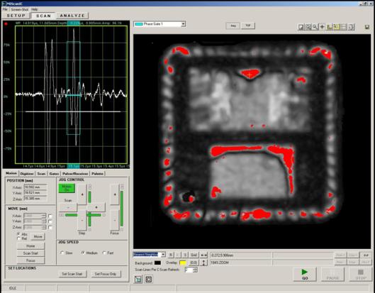The width and height of the screenshot is (375, 293).
Task: Tick the X-Axis move checkbox
Action: pos(50,216)
